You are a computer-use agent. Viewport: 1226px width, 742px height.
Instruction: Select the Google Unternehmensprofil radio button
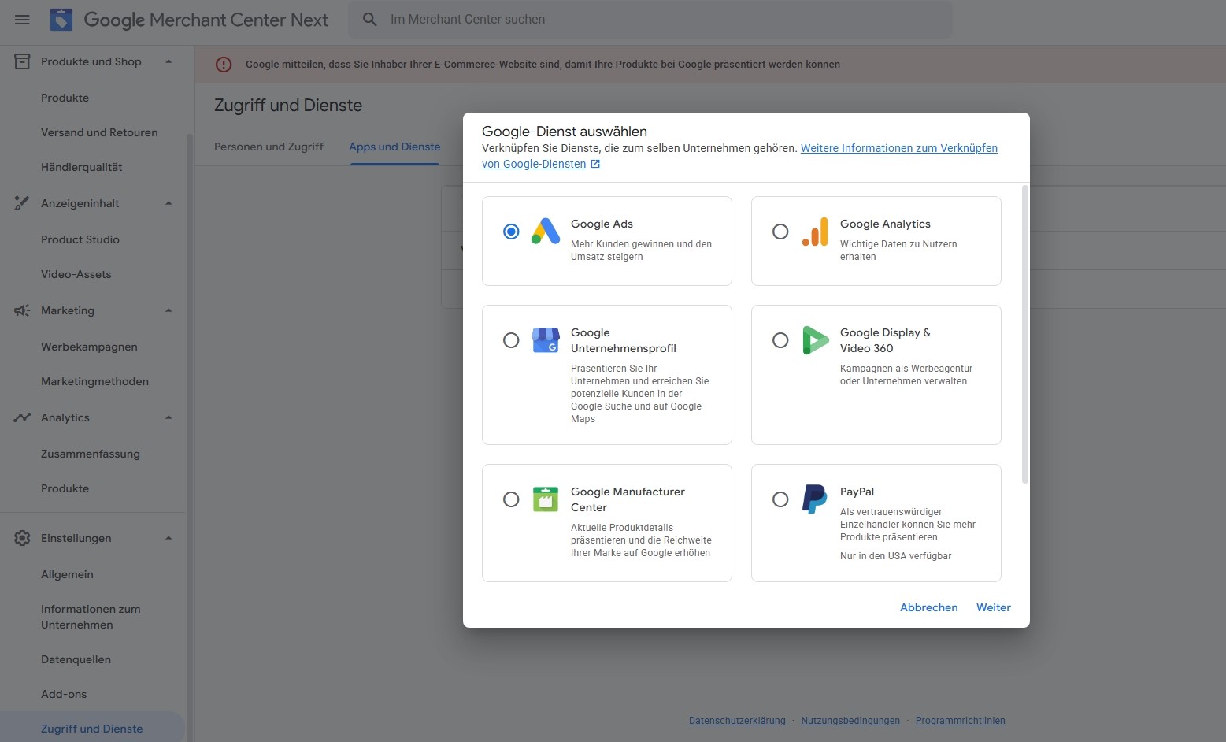click(511, 340)
